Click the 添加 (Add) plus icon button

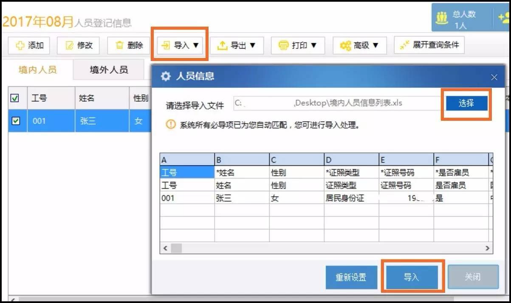(x=20, y=46)
